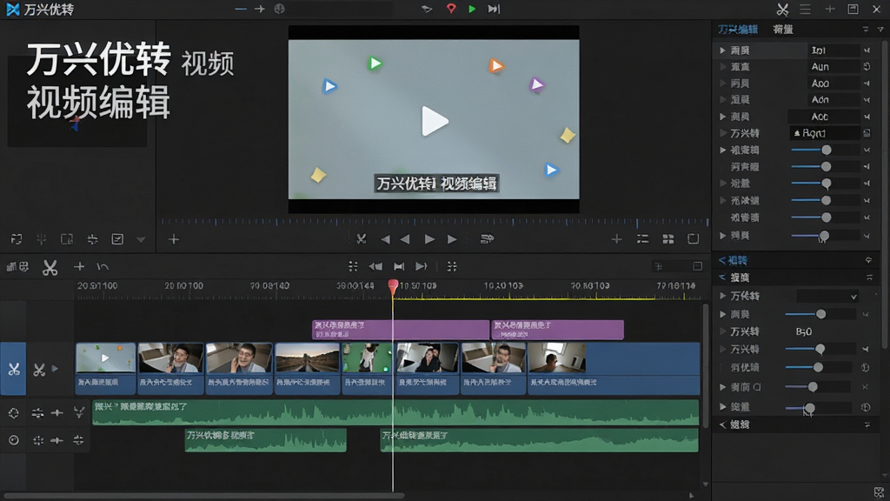Click the scissors icon in the title bar
This screenshot has width=890, height=501.
(783, 9)
